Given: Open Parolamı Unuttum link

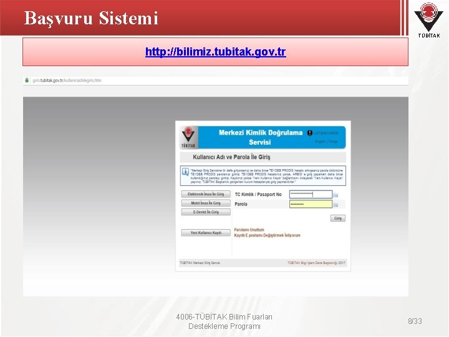Looking at the screenshot, I should tap(249, 230).
